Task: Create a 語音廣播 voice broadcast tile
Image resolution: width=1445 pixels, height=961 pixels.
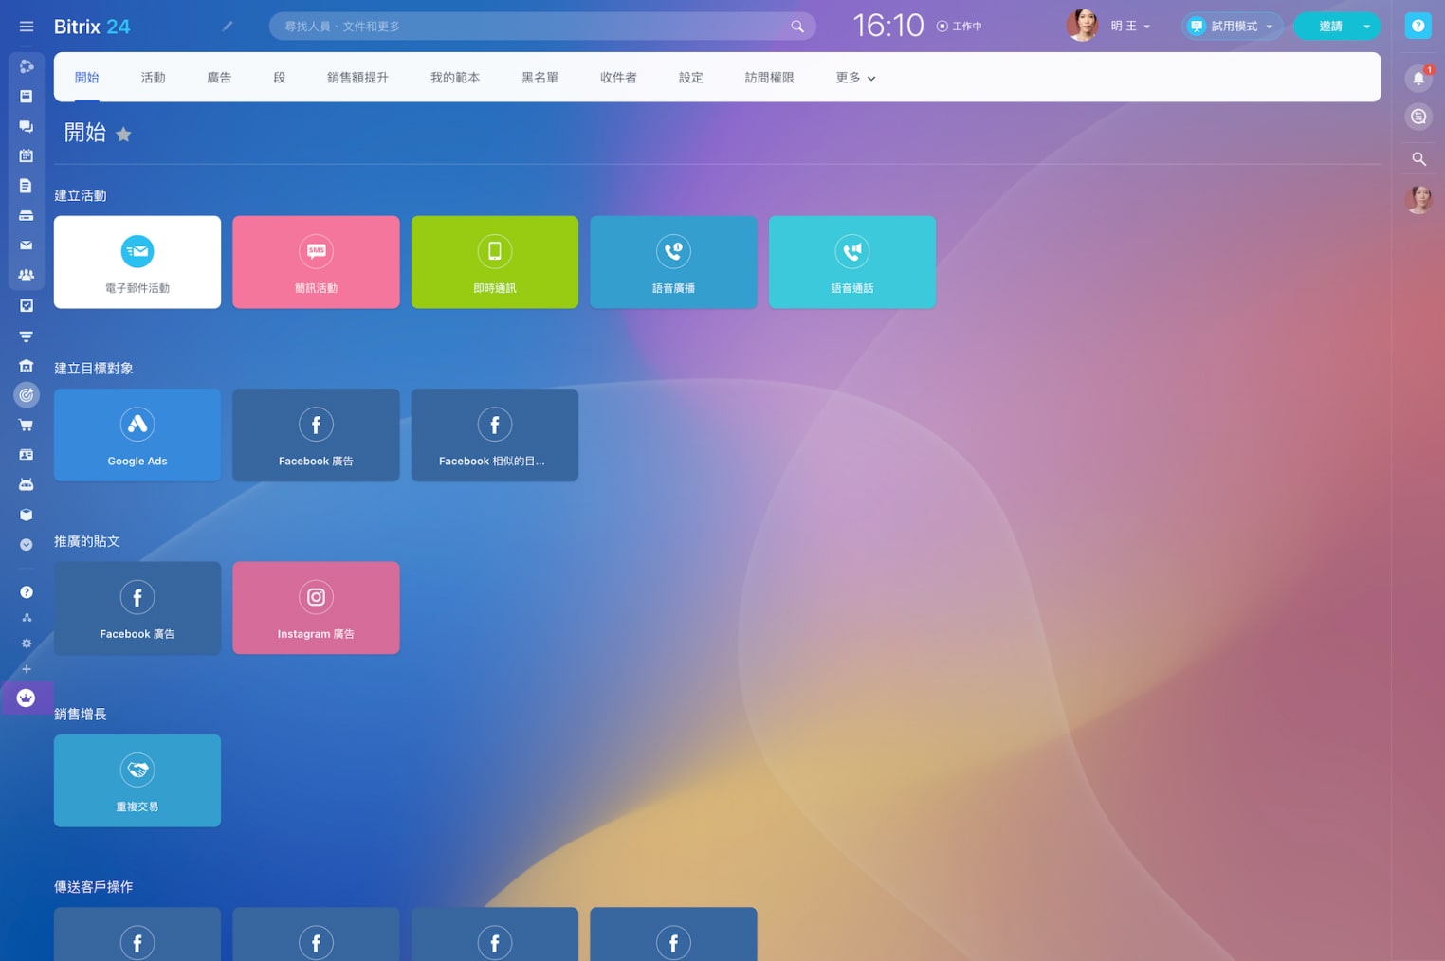Action: (x=673, y=262)
